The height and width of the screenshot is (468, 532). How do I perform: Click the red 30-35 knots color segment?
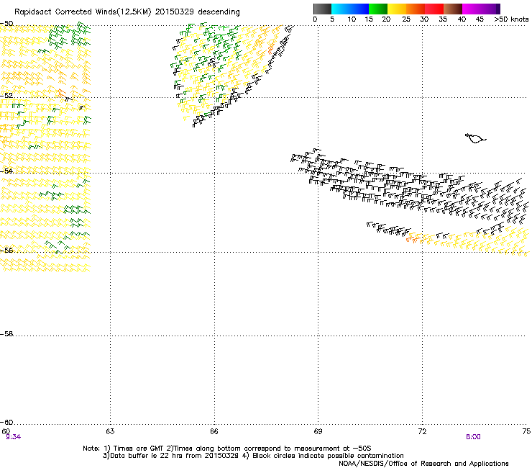point(434,9)
